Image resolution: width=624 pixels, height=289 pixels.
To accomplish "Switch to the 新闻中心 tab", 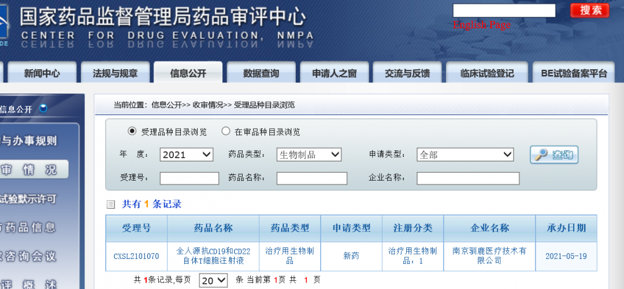I will pos(42,73).
